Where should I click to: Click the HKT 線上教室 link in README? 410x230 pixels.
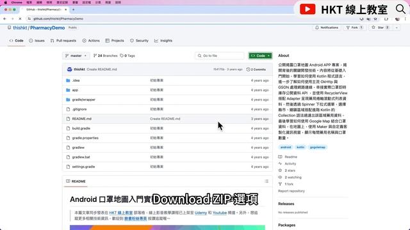pos(121,213)
